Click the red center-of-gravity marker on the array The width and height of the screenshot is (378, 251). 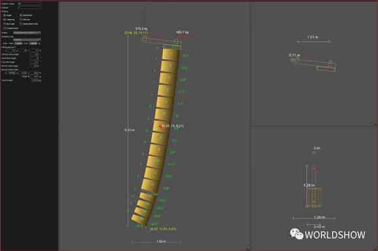(x=160, y=126)
